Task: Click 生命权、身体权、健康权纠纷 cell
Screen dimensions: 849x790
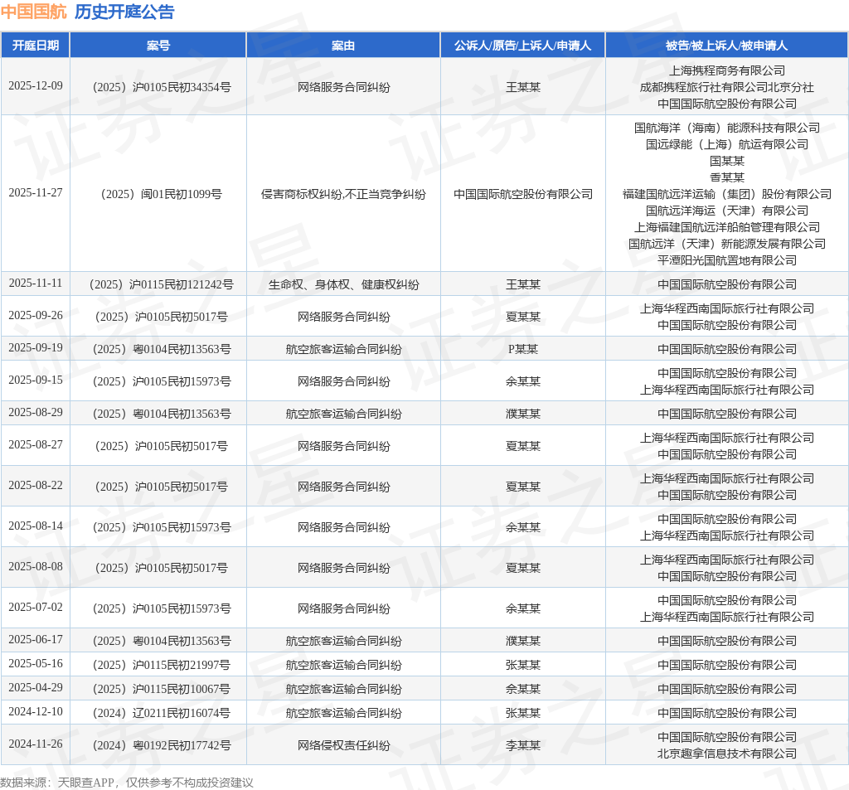Action: coord(343,284)
